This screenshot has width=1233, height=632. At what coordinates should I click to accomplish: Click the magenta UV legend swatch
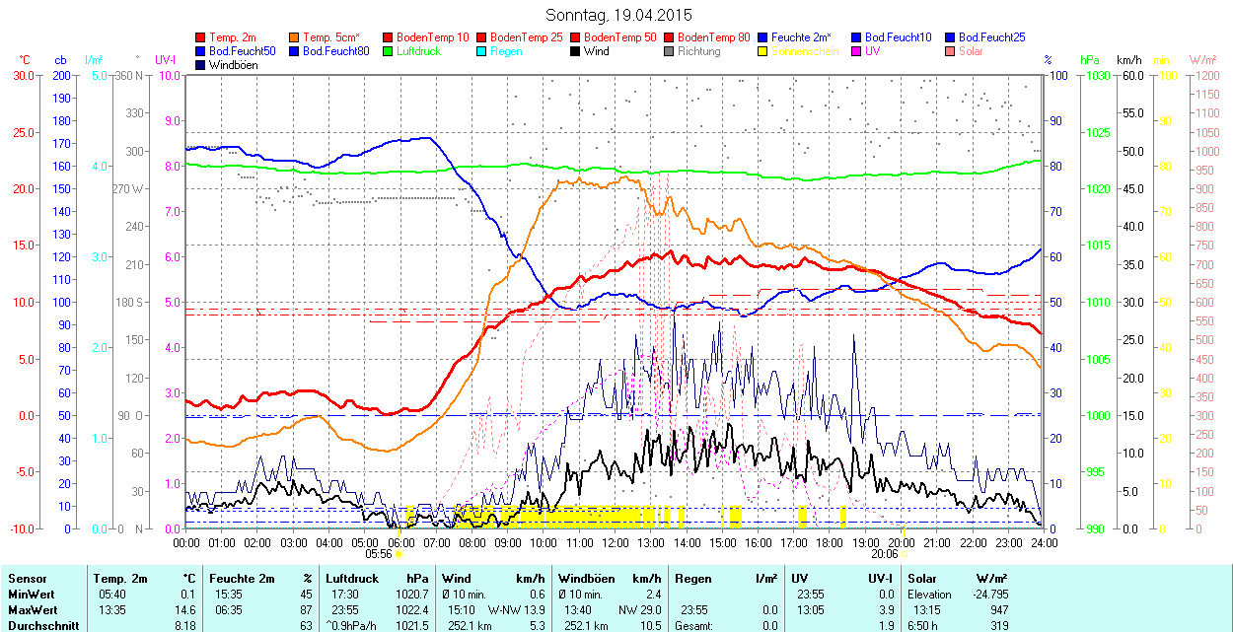coord(857,51)
